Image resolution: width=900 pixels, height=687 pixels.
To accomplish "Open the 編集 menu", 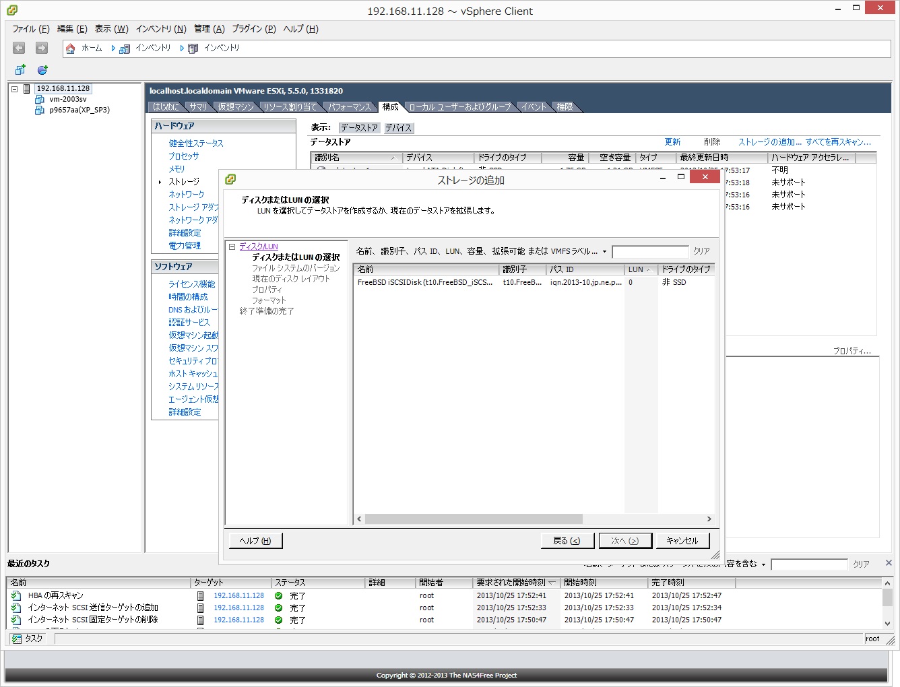I will coord(72,29).
